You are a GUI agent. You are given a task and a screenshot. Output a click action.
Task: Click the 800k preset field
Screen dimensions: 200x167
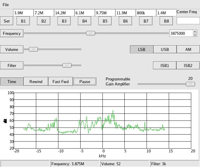146,13
